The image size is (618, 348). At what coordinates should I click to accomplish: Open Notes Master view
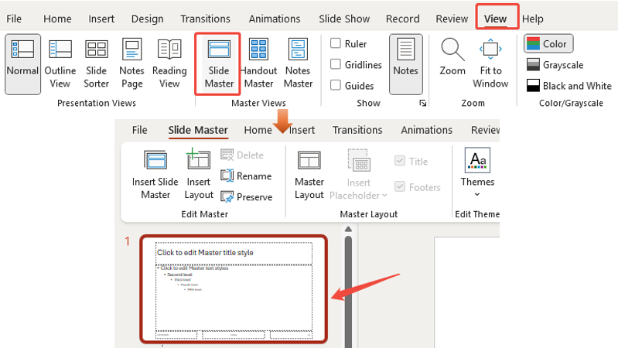tap(298, 64)
